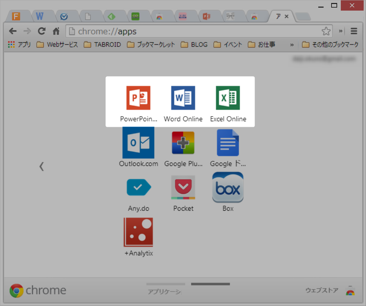366x306 pixels.
Task: Switch to the green robot icon tab
Action: tap(137, 16)
